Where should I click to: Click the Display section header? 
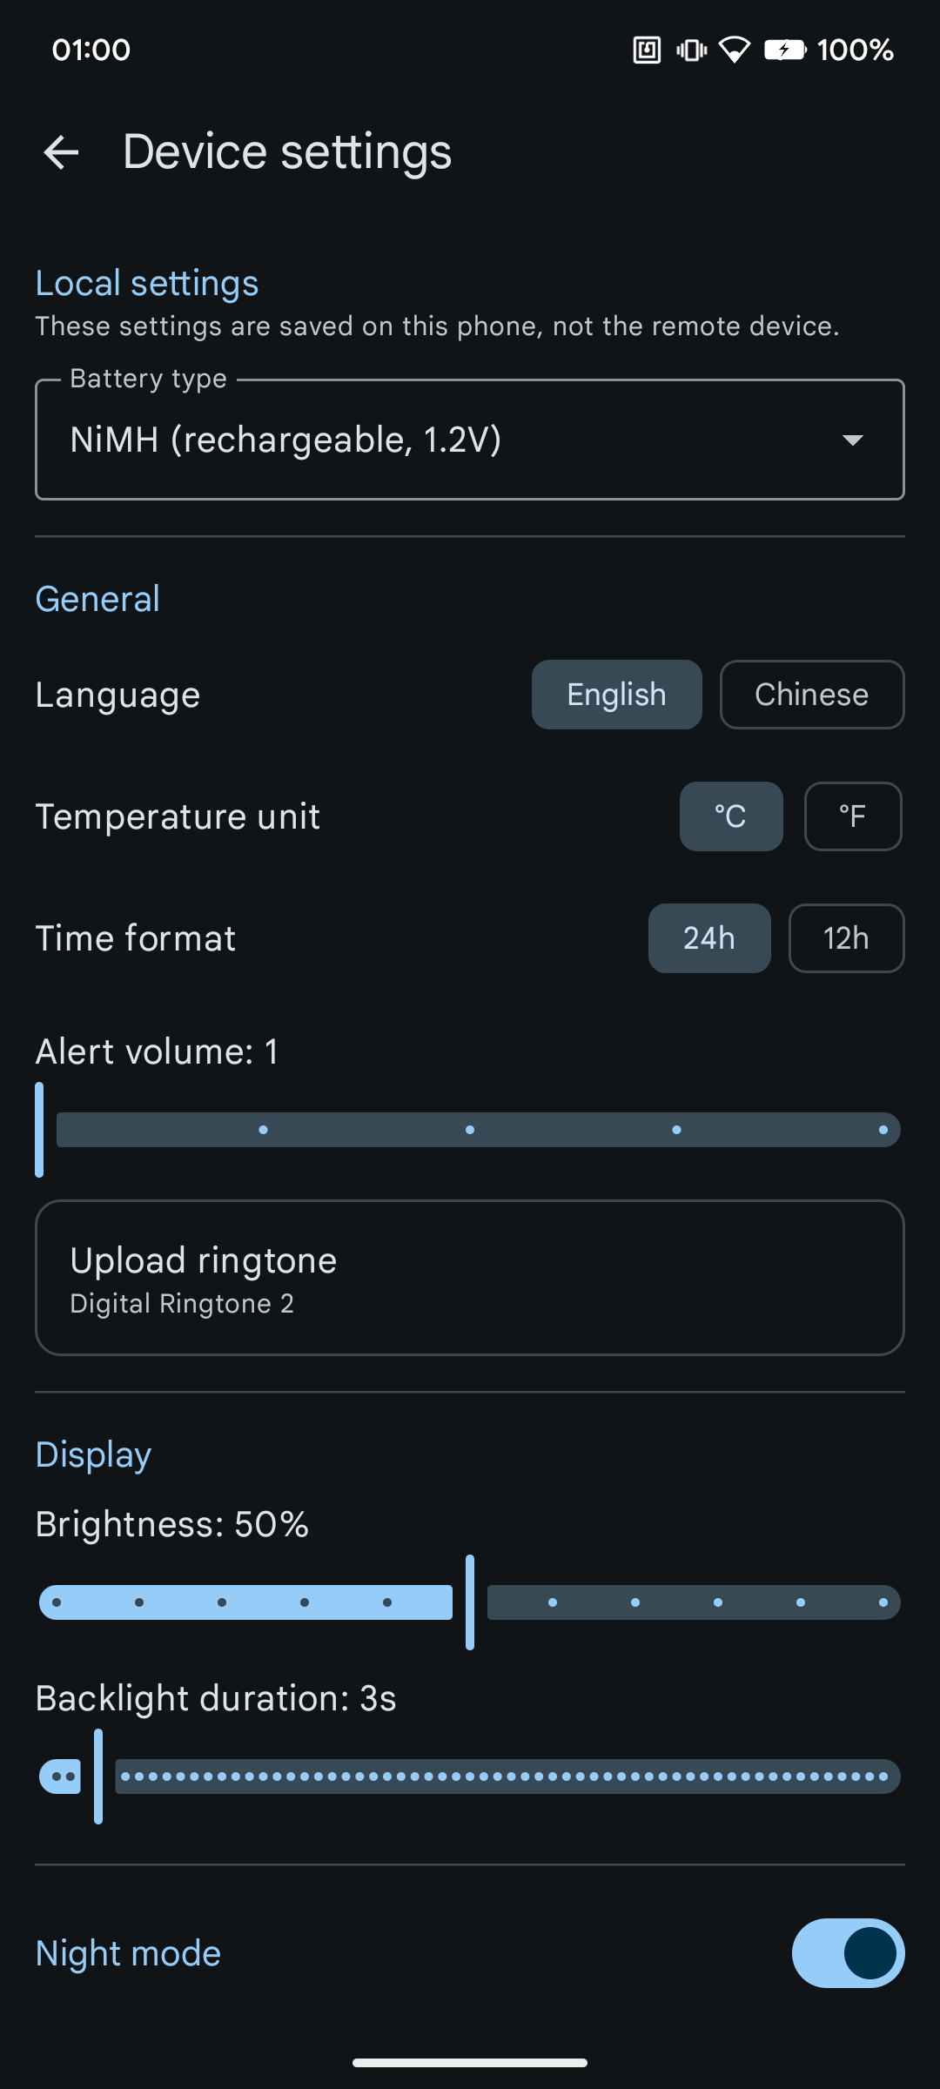[92, 1454]
